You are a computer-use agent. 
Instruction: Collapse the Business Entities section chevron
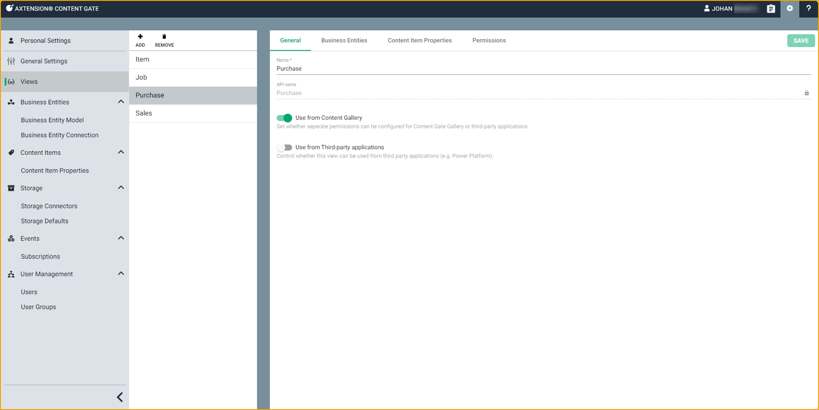coord(121,102)
